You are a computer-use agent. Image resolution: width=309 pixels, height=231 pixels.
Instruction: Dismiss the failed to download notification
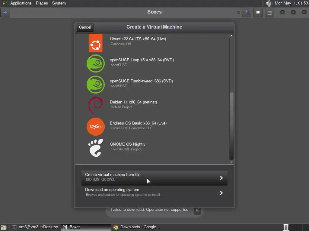point(197,210)
